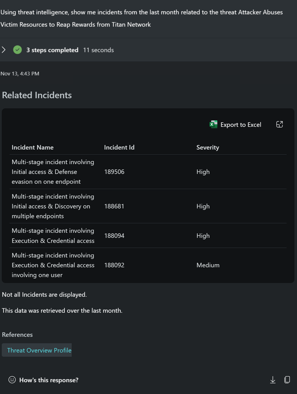Viewport: 297px width, 394px height.
Task: Click the green checkmark status icon
Action: coord(17,50)
